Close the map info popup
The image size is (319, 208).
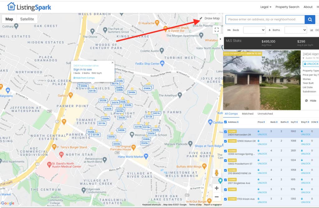pos(112,63)
